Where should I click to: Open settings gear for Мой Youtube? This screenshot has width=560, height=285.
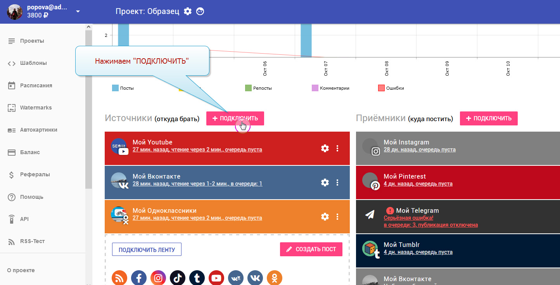[325, 148]
